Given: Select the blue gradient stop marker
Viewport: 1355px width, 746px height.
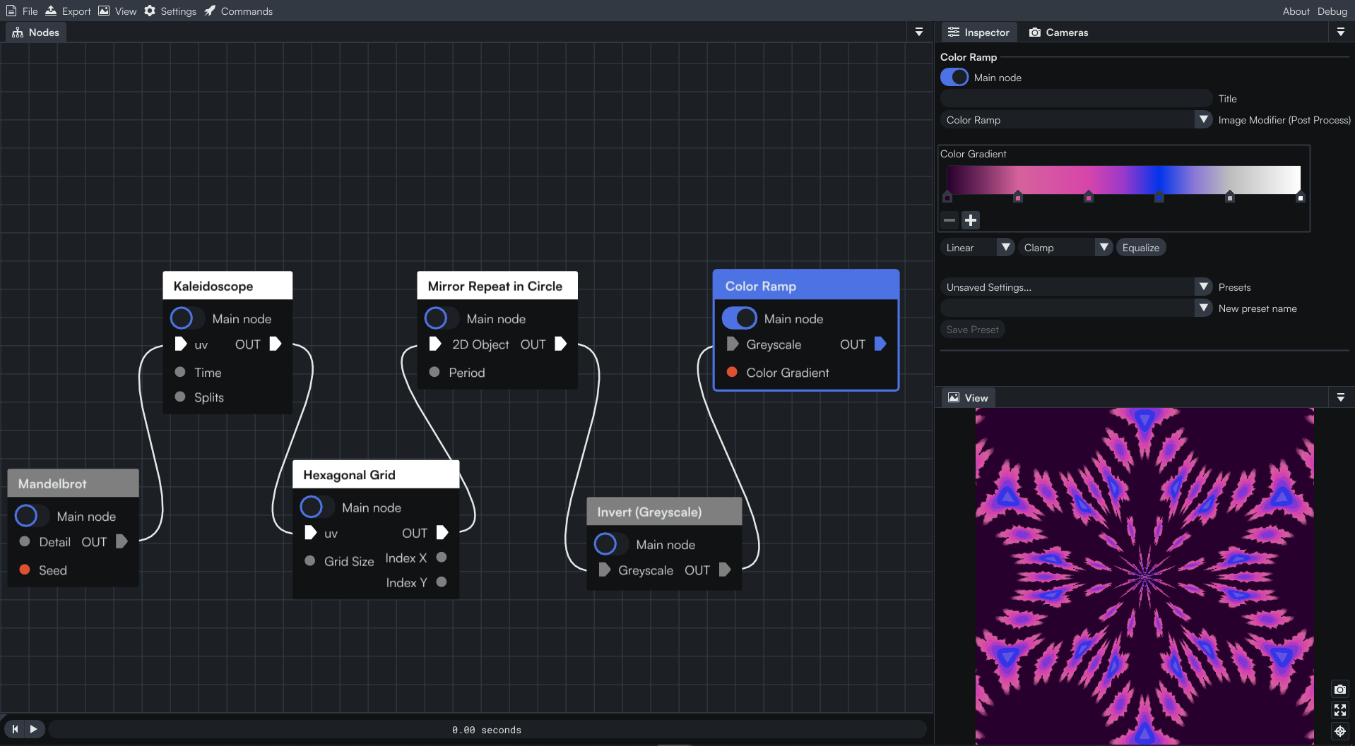Looking at the screenshot, I should (1159, 197).
